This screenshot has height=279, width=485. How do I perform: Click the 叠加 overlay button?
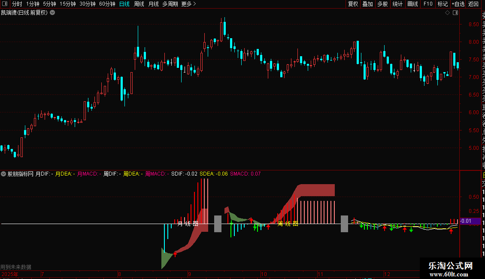pos(367,4)
